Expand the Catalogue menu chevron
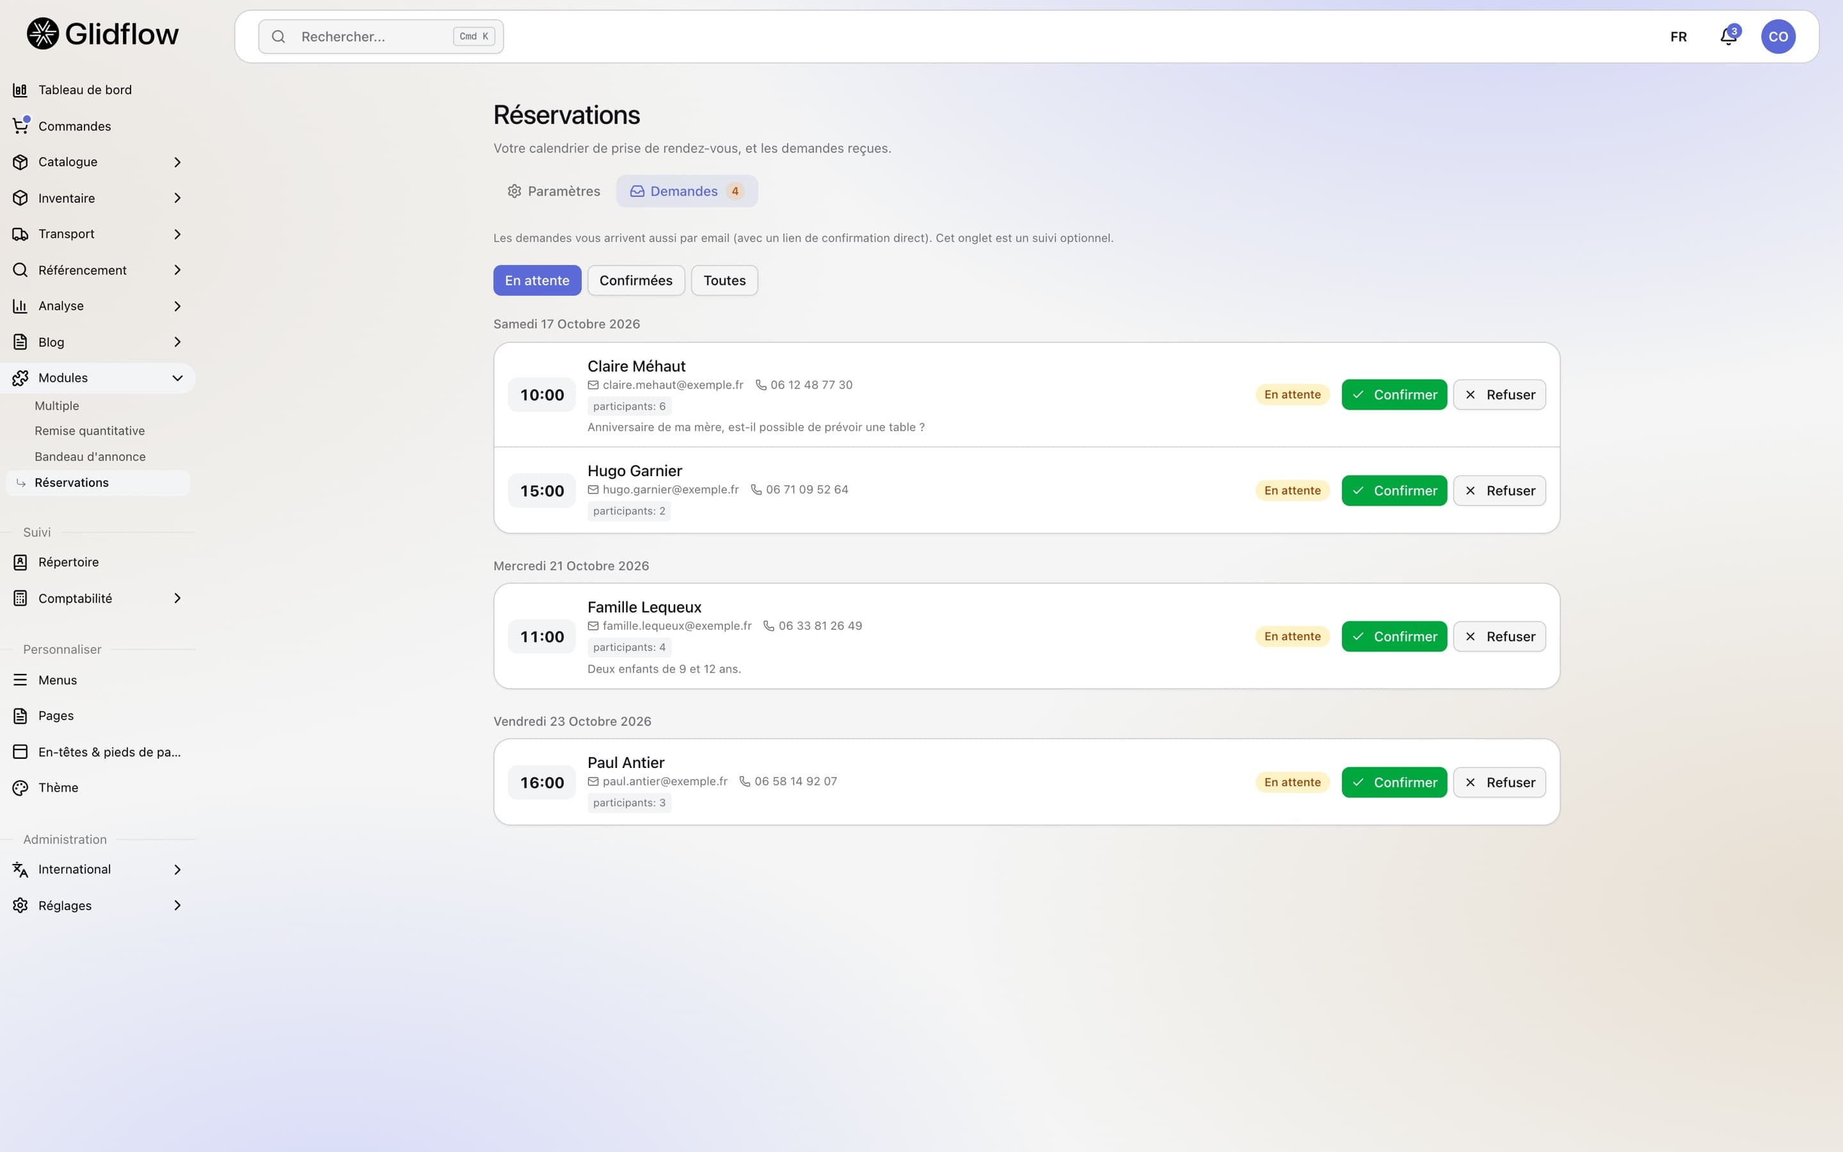This screenshot has height=1152, width=1843. 177,163
